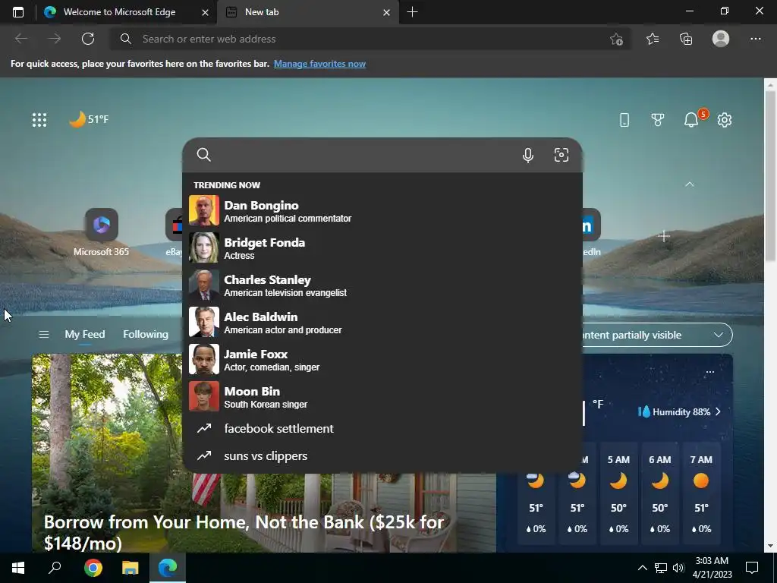The height and width of the screenshot is (583, 777).
Task: Click the browser forward arrow
Action: (55, 39)
